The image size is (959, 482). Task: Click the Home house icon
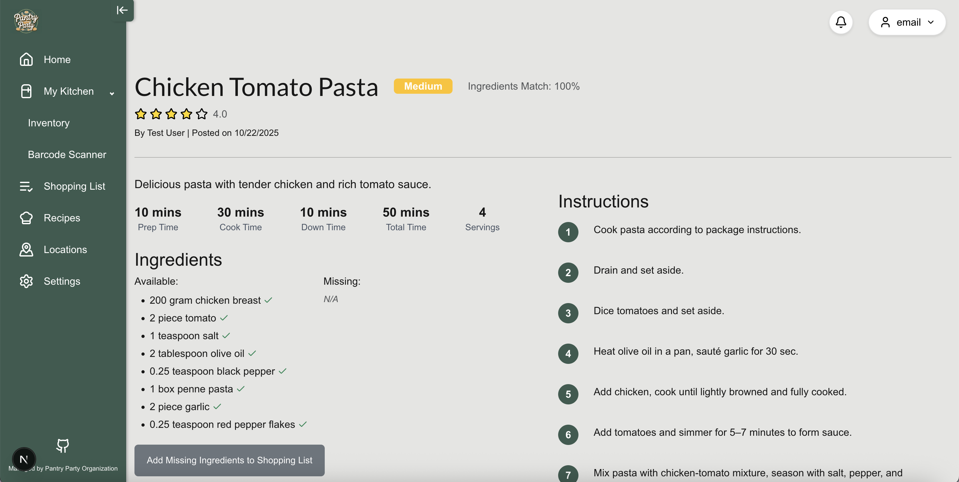tap(26, 60)
